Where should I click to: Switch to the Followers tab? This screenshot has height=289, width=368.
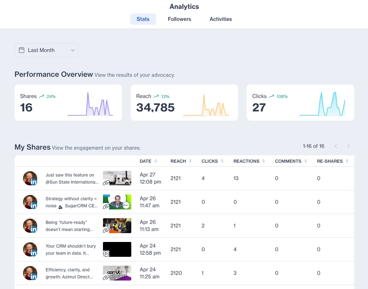(x=179, y=19)
